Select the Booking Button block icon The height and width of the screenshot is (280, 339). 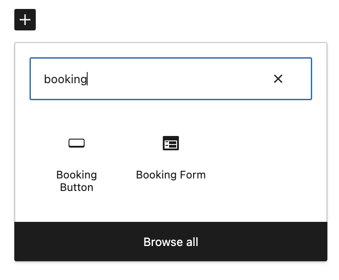[x=76, y=143]
